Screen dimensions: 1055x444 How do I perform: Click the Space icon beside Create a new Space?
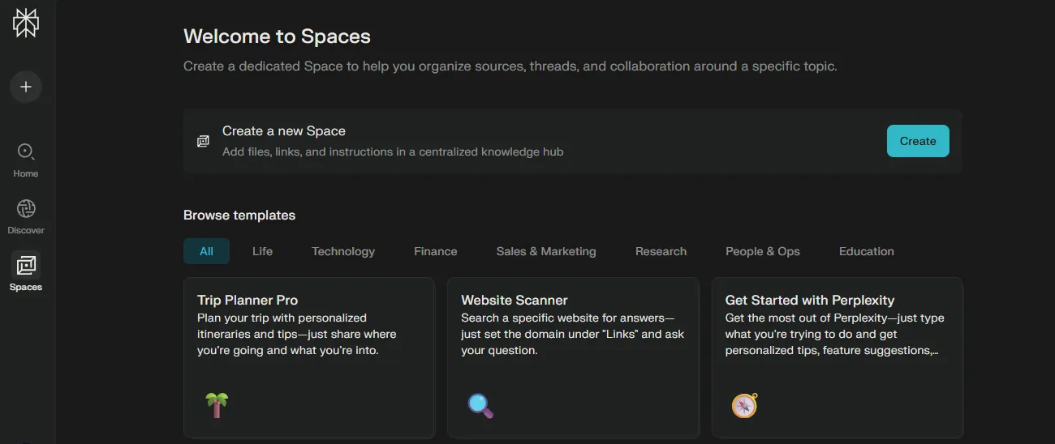tap(203, 141)
